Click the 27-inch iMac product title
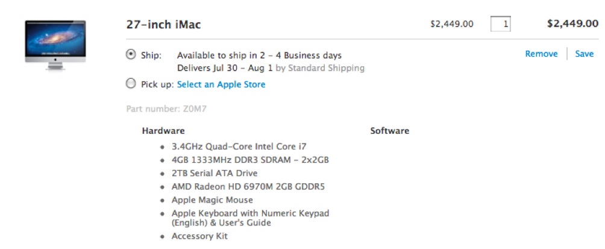 tap(163, 25)
